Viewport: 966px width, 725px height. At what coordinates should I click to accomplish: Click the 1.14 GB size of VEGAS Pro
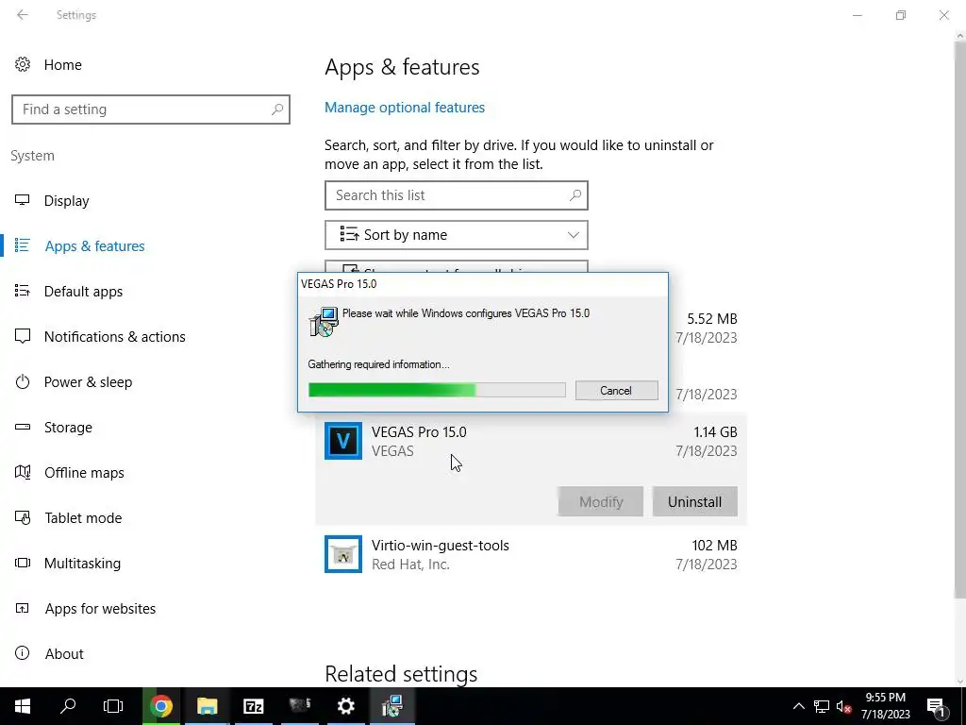(715, 432)
